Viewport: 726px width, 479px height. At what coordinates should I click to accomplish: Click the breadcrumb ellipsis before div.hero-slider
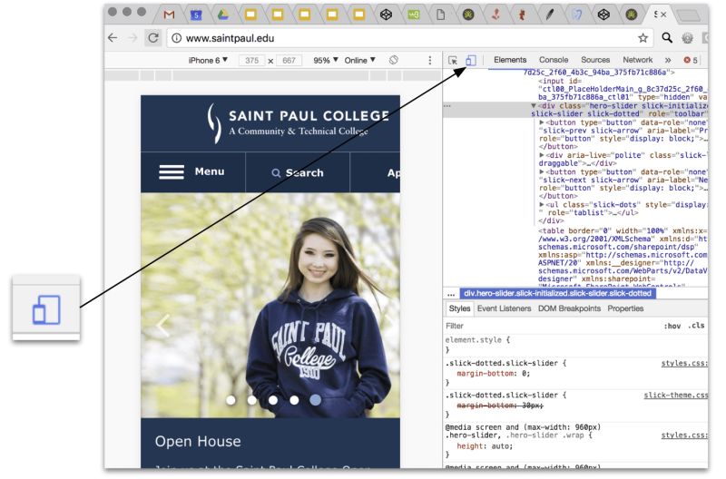click(x=451, y=293)
